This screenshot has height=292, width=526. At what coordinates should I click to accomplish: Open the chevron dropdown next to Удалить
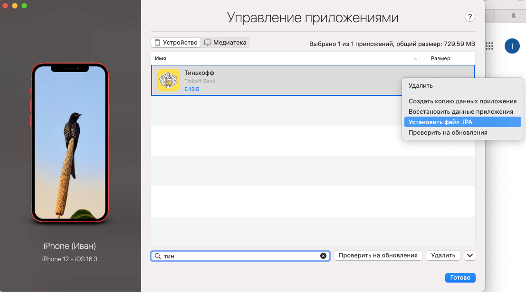tap(469, 255)
